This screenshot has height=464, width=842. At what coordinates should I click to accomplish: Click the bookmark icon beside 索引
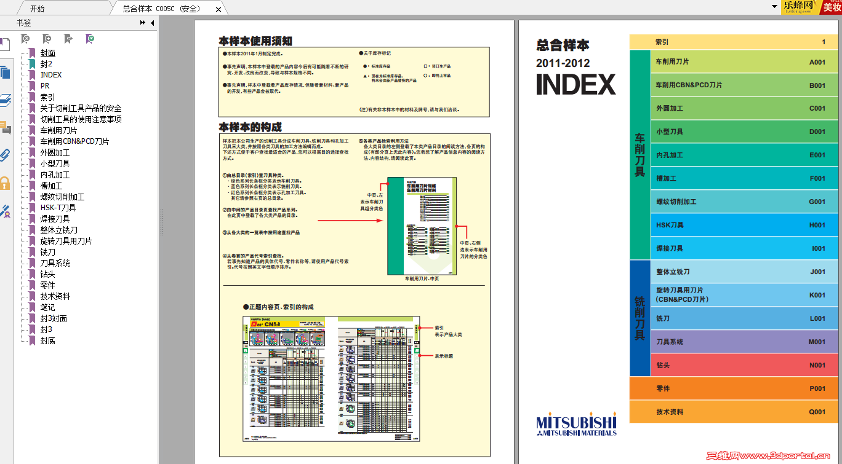click(x=32, y=97)
